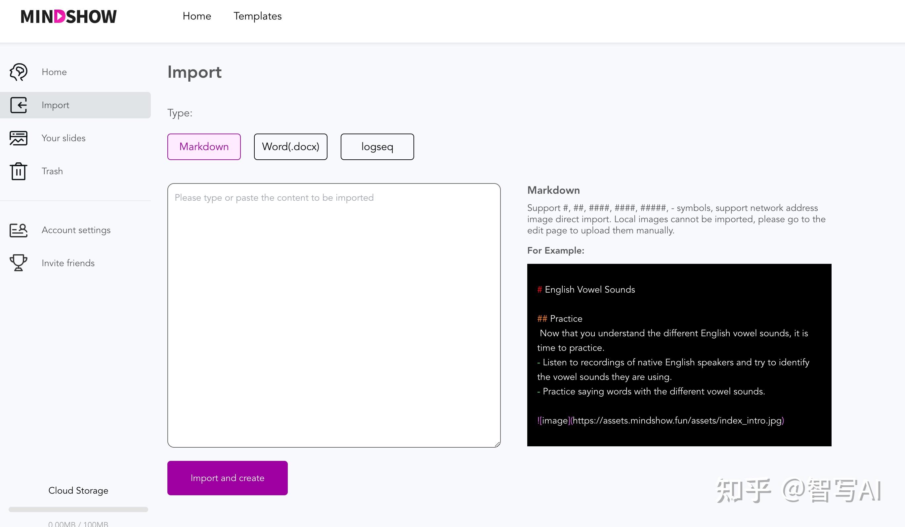Image resolution: width=905 pixels, height=527 pixels.
Task: Click the '## Practice' example line
Action: pos(560,318)
